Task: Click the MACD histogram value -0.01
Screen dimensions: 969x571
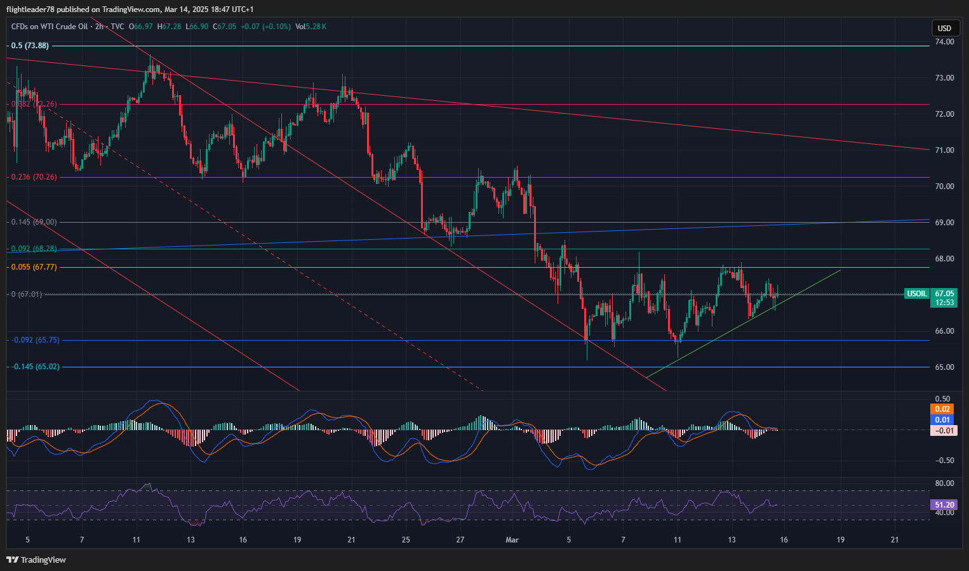Action: click(944, 431)
